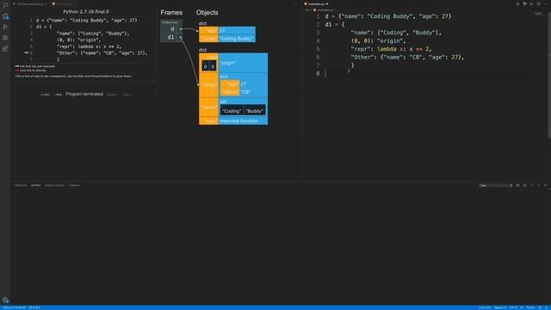Click Python interpreter version in status bar
The height and width of the screenshot is (310, 551).
(x=15, y=307)
